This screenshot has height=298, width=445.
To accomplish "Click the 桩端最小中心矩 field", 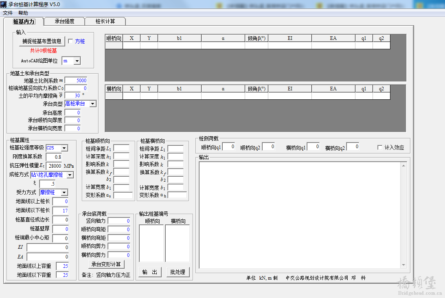I will [60, 238].
